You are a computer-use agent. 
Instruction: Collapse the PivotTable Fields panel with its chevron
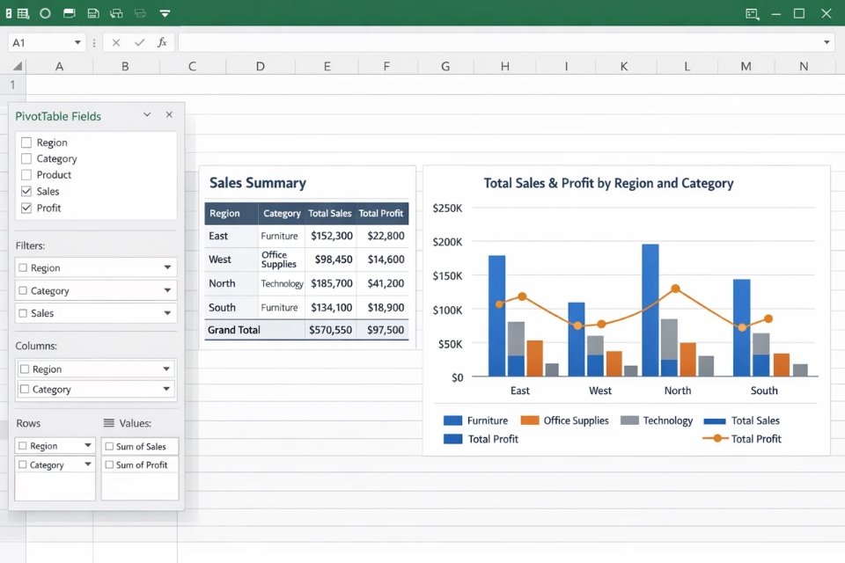click(x=147, y=114)
